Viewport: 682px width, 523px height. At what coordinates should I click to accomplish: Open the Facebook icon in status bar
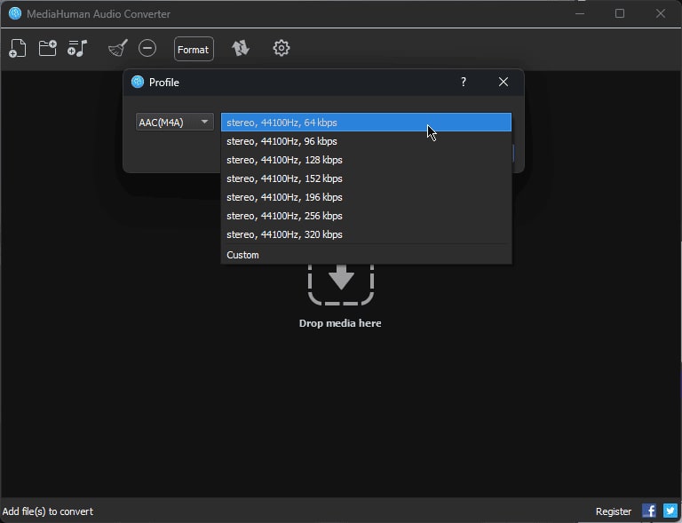[x=649, y=511]
